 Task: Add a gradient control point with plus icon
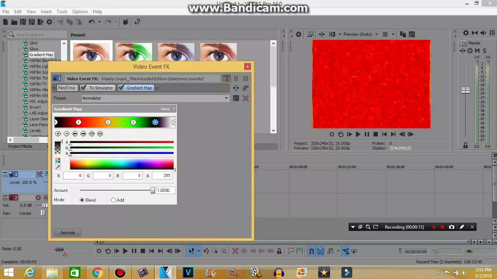58,133
